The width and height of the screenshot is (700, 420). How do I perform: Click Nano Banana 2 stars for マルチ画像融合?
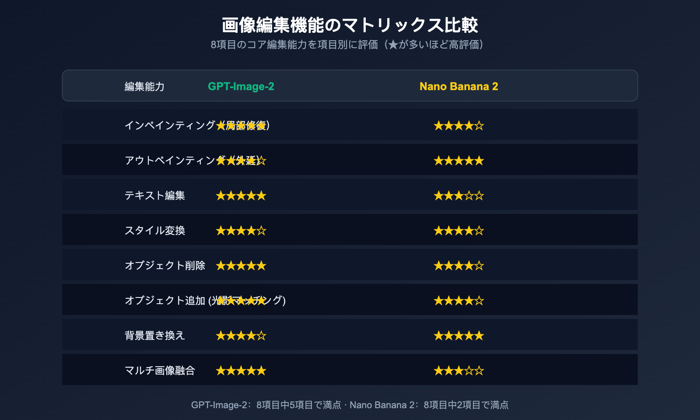[458, 371]
